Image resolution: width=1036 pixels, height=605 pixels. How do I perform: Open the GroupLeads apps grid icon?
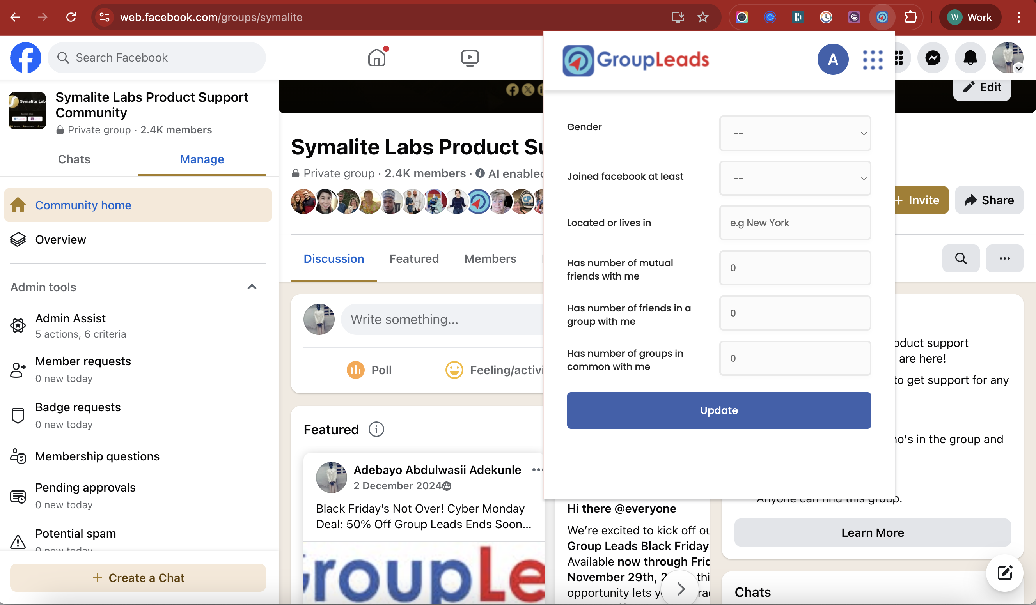(x=873, y=60)
